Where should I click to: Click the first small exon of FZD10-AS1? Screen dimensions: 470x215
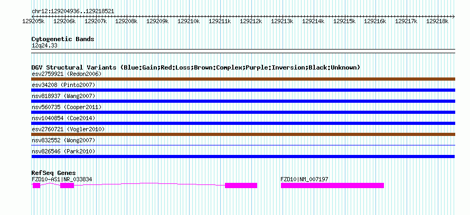click(x=36, y=185)
